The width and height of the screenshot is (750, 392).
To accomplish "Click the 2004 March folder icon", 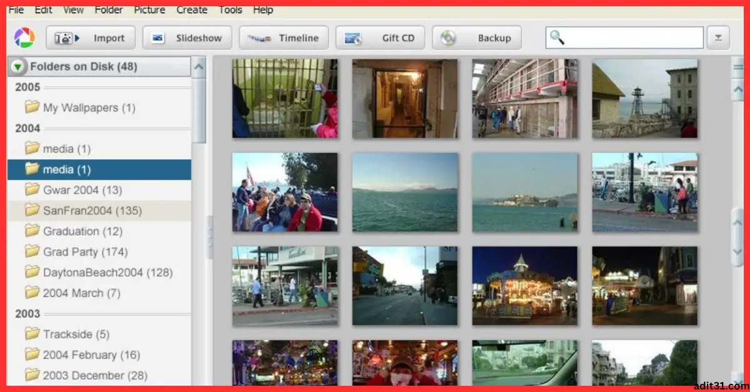I will coord(32,293).
